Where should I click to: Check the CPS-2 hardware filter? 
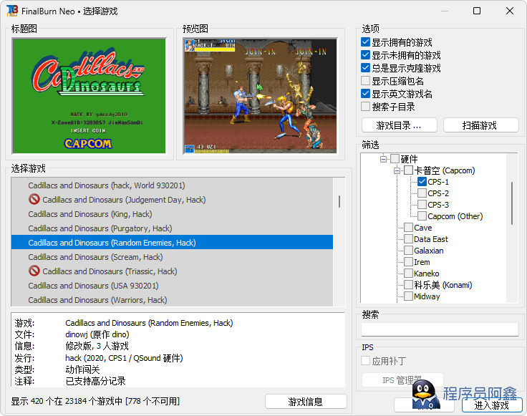[x=422, y=193]
